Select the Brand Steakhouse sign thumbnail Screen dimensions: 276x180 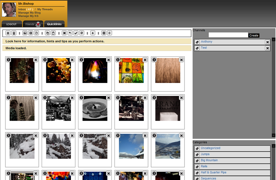click(x=168, y=108)
